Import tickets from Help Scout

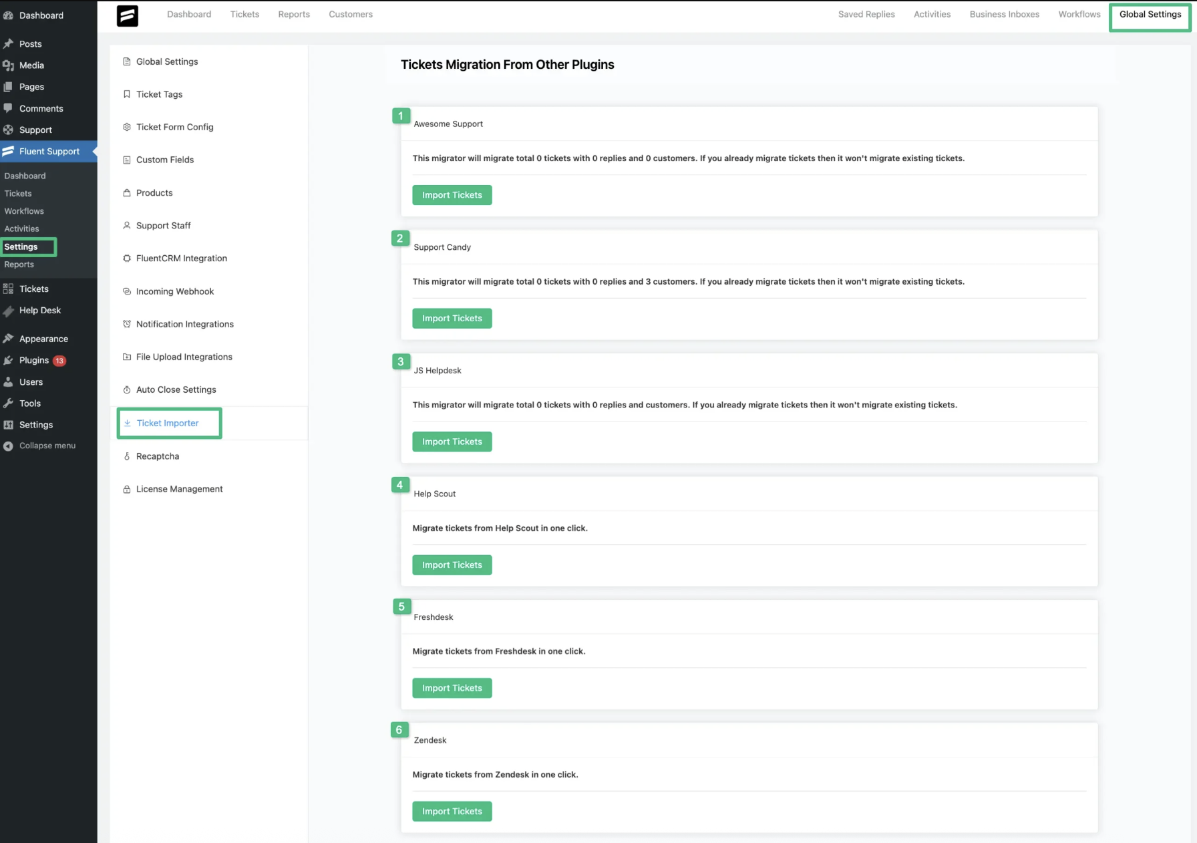pyautogui.click(x=452, y=565)
